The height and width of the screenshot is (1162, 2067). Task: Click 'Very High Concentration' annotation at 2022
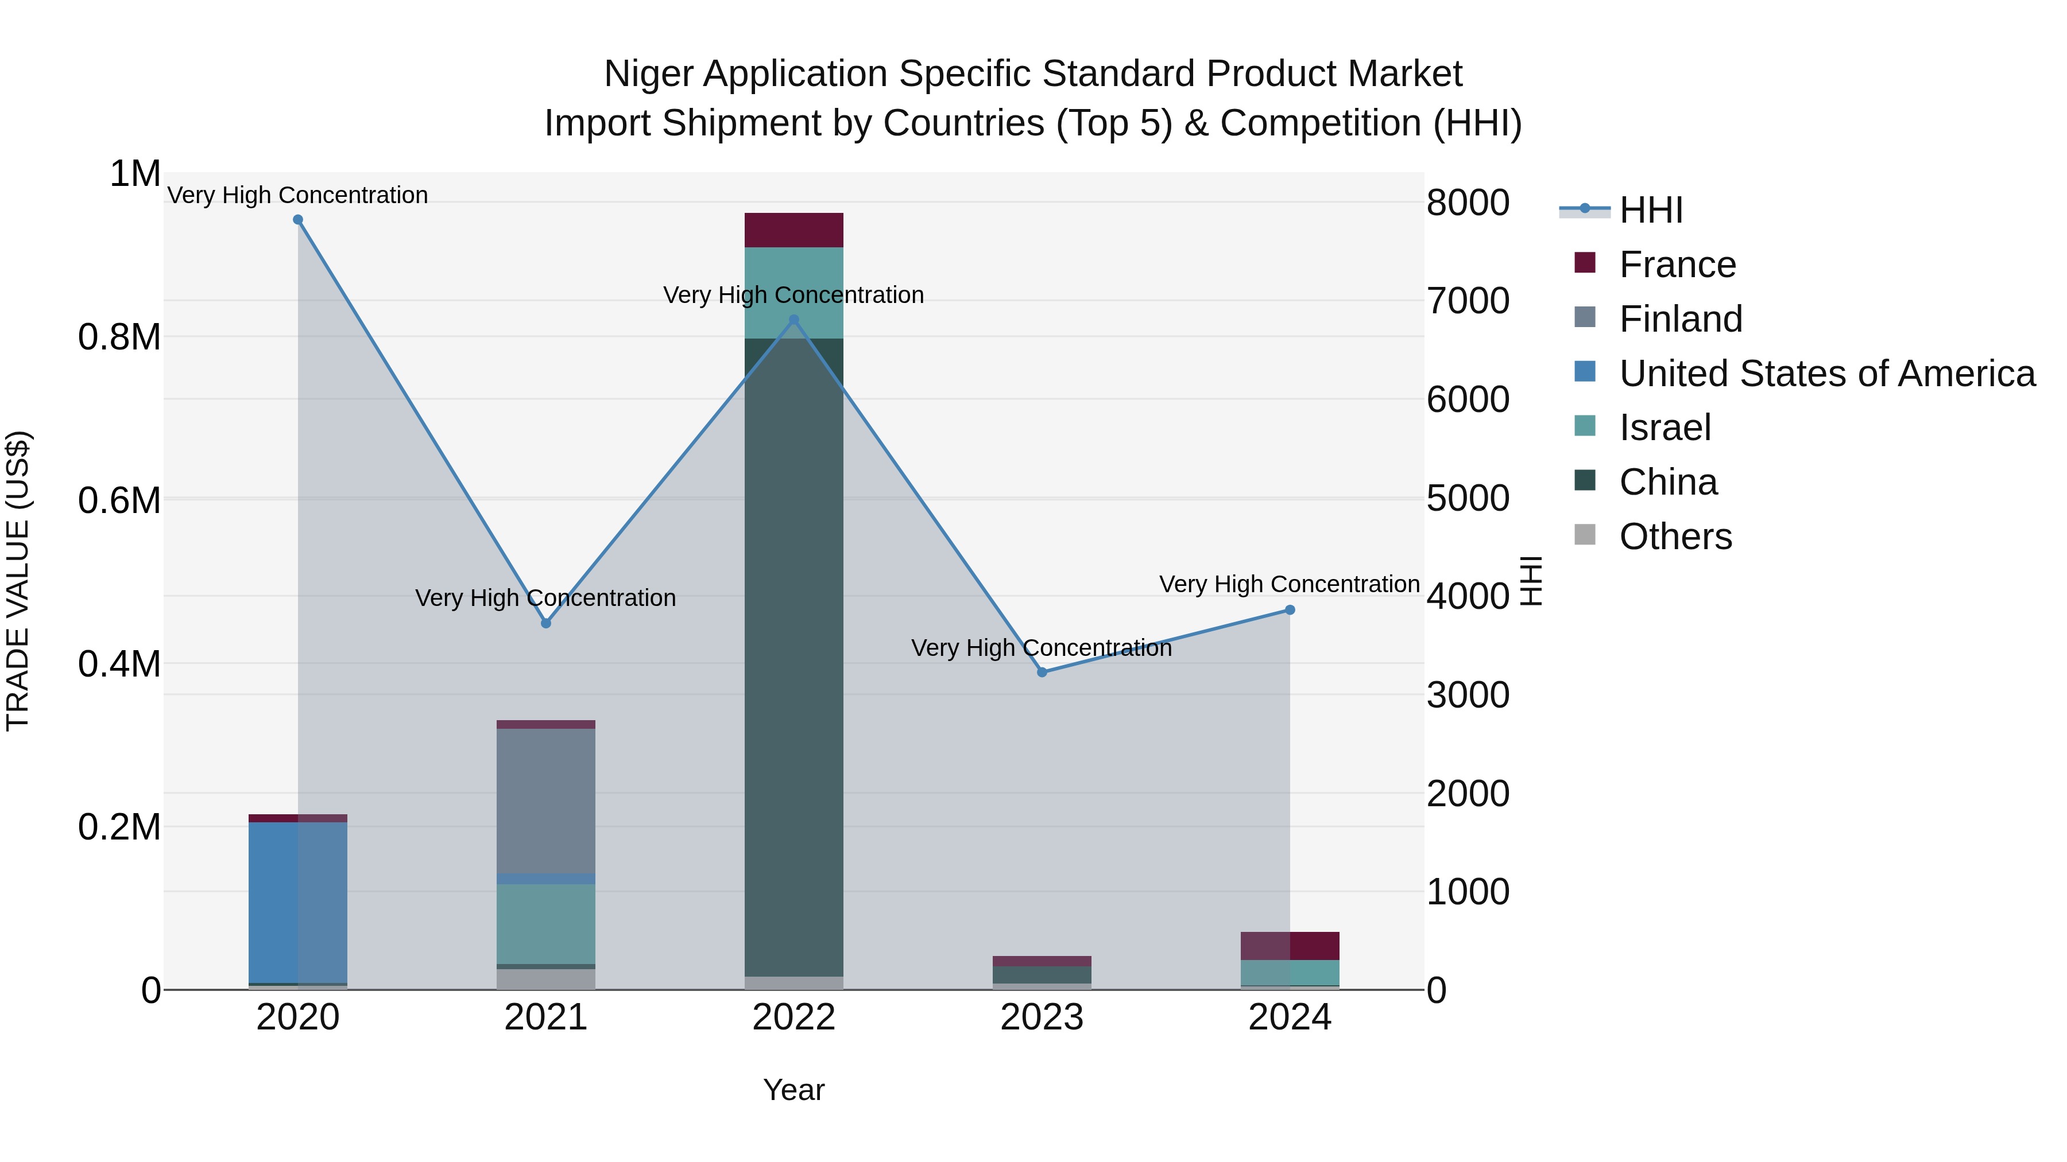[x=793, y=295]
